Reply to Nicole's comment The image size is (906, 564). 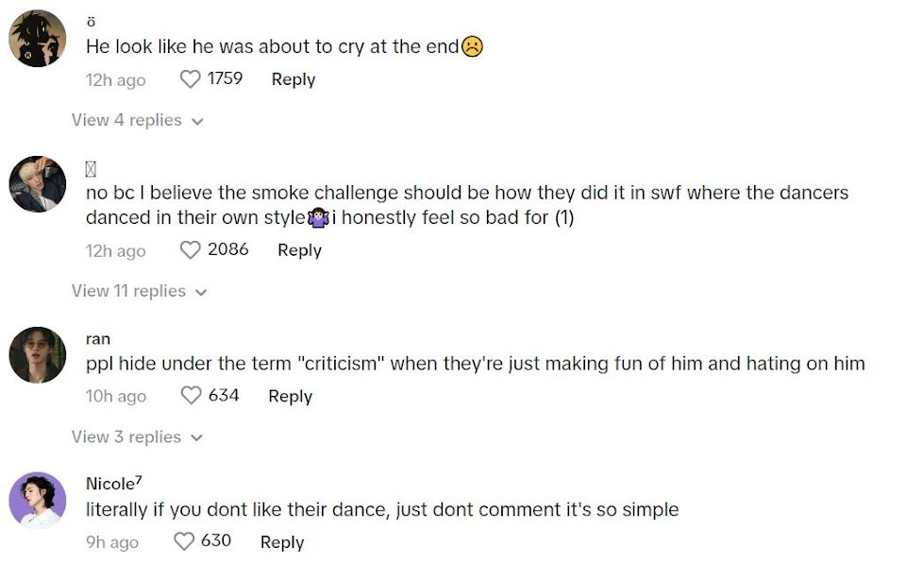[281, 541]
